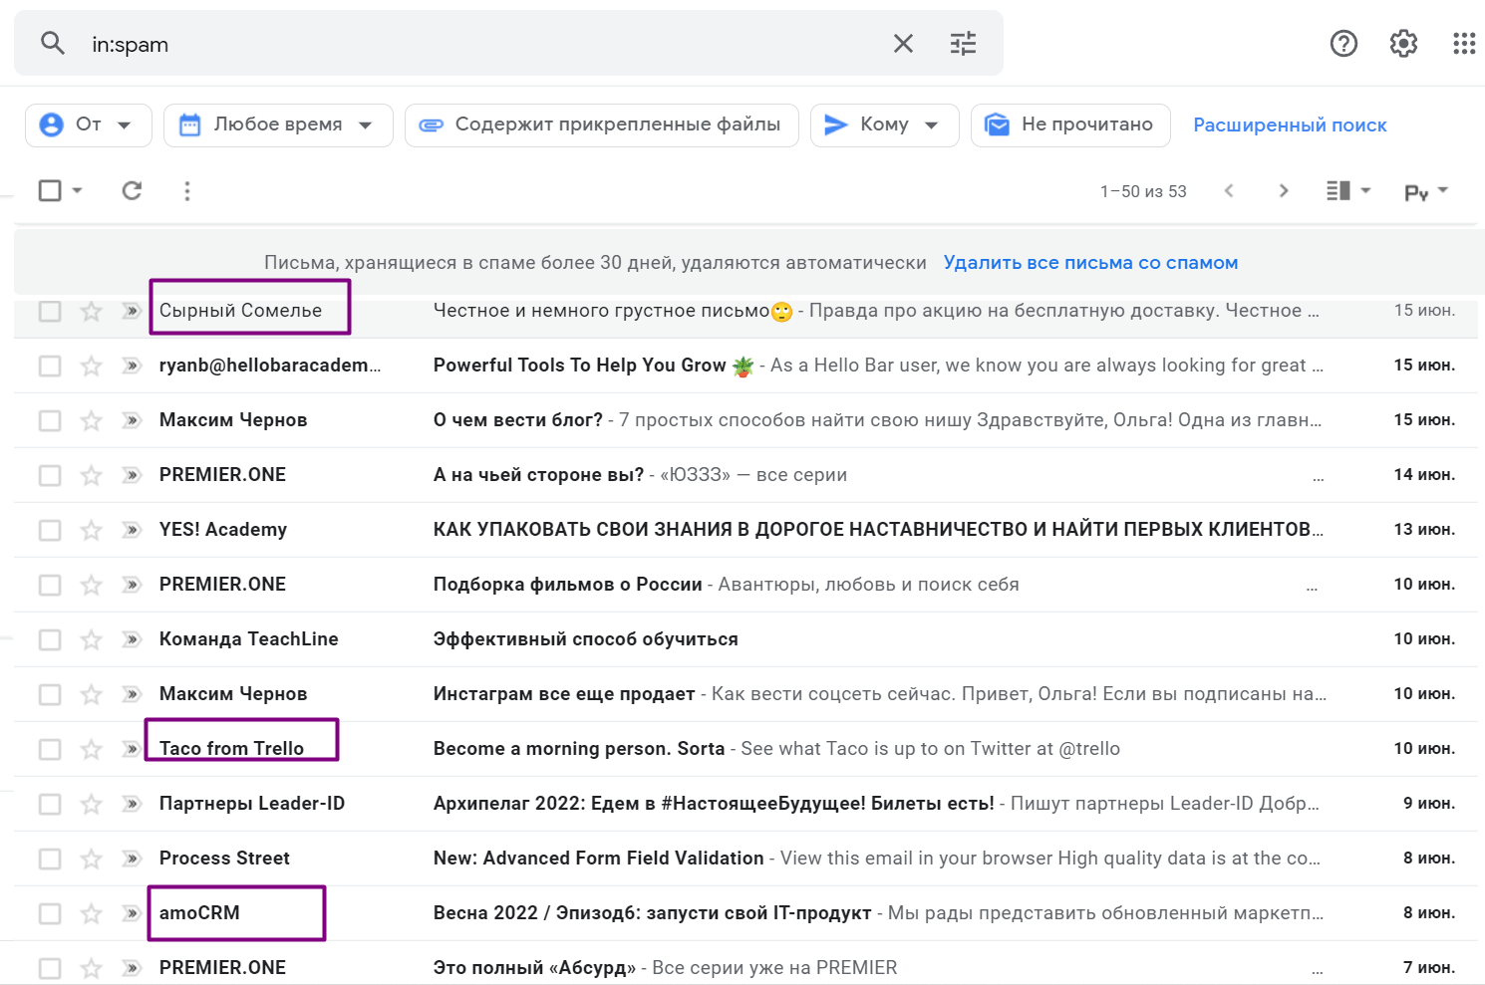The width and height of the screenshot is (1485, 985).
Task: Star the 'Инстаграм все еще продает' email
Action: pos(91,694)
